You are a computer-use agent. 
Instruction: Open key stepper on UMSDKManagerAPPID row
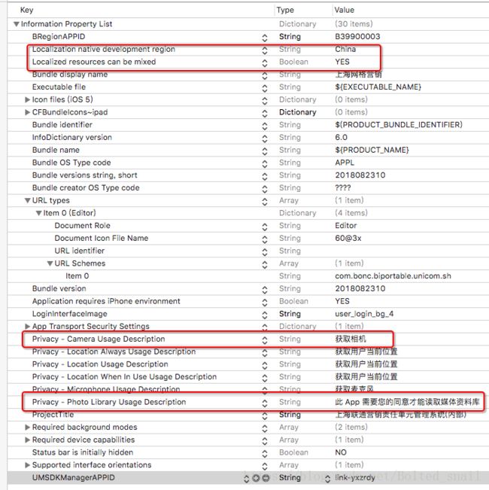246,478
